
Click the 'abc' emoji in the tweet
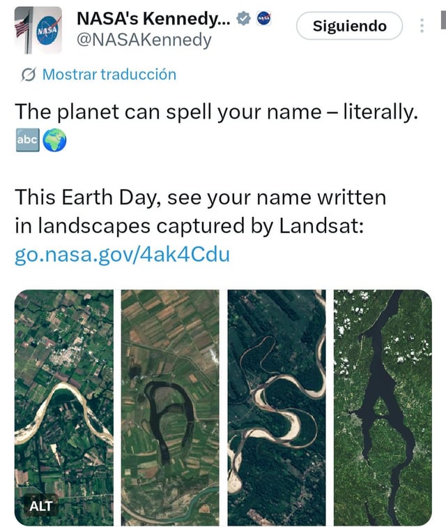coord(26,140)
